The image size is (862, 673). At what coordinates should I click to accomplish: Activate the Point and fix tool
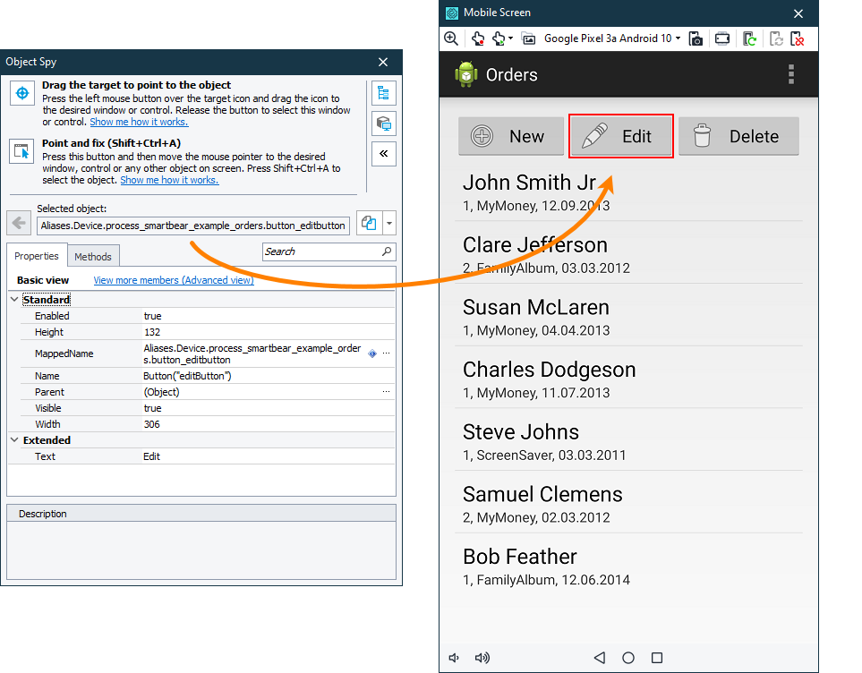coord(21,151)
